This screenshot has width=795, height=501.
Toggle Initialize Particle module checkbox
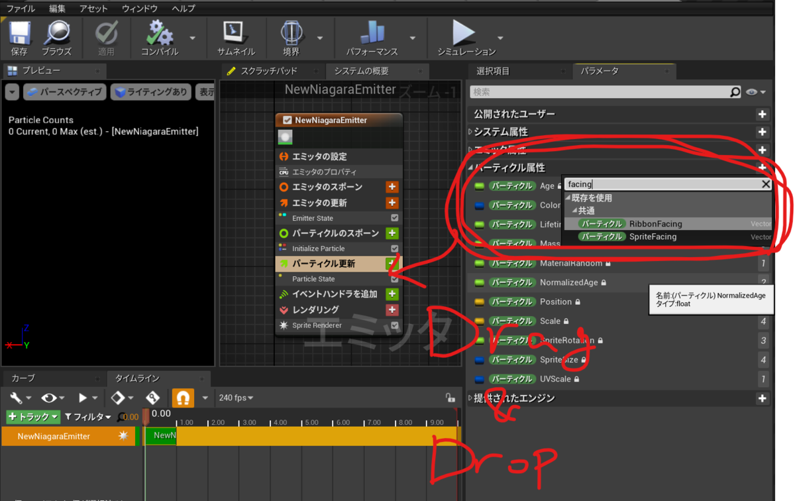(x=394, y=249)
